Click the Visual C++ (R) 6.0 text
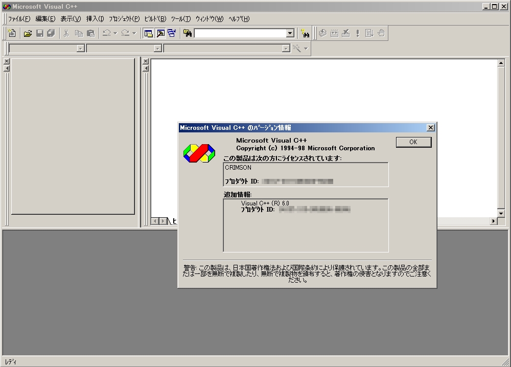This screenshot has width=511, height=367. [x=265, y=203]
